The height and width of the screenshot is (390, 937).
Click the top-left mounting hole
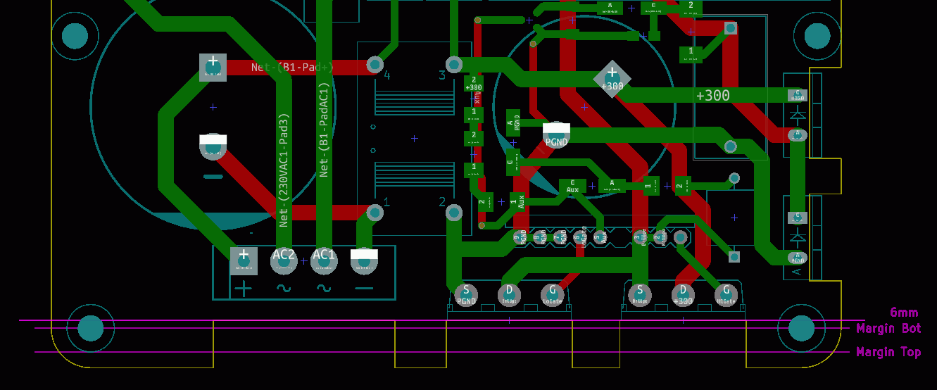click(x=75, y=36)
